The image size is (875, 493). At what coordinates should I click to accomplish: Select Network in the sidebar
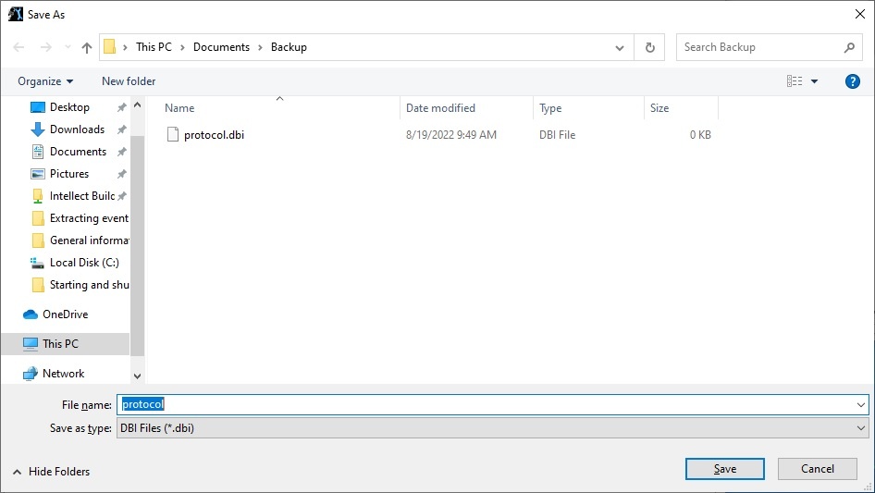tap(63, 374)
